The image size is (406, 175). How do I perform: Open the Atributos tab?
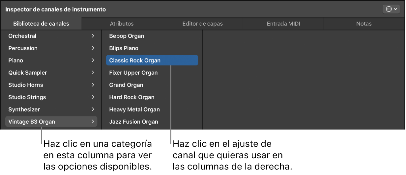click(x=122, y=24)
